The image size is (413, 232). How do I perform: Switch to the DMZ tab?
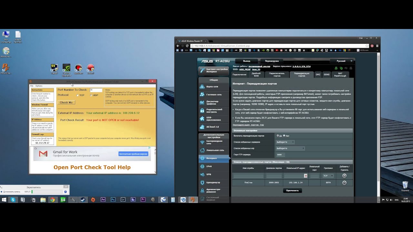[318, 74]
